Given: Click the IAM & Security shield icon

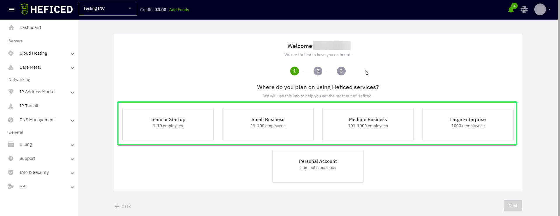Looking at the screenshot, I should 11,172.
